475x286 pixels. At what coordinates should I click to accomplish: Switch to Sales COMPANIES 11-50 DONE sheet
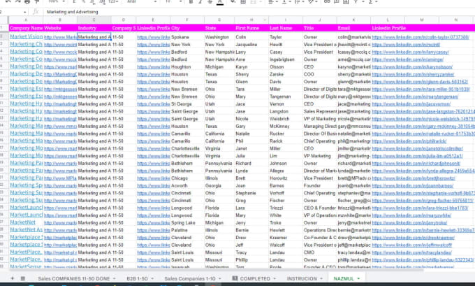[x=73, y=278]
